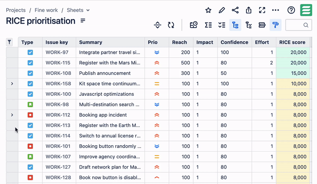Select the Confidence value 50

[x=223, y=73]
